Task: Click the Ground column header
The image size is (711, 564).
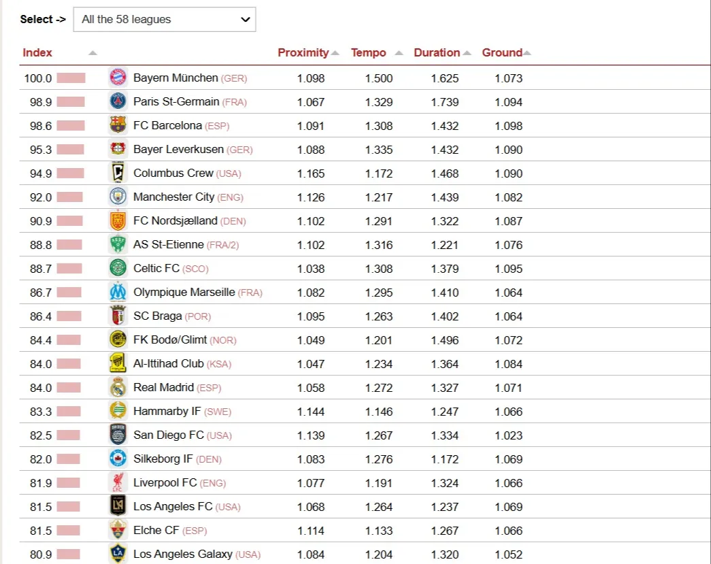Action: (502, 52)
